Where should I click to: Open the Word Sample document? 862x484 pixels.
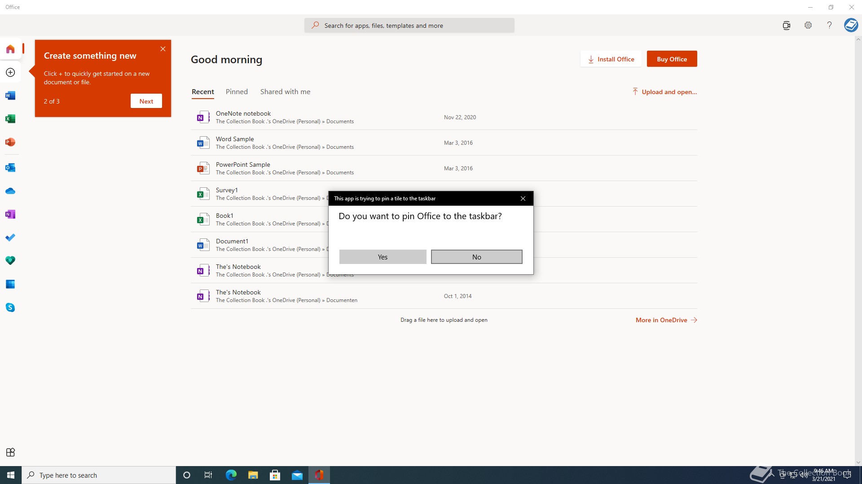pos(444,143)
